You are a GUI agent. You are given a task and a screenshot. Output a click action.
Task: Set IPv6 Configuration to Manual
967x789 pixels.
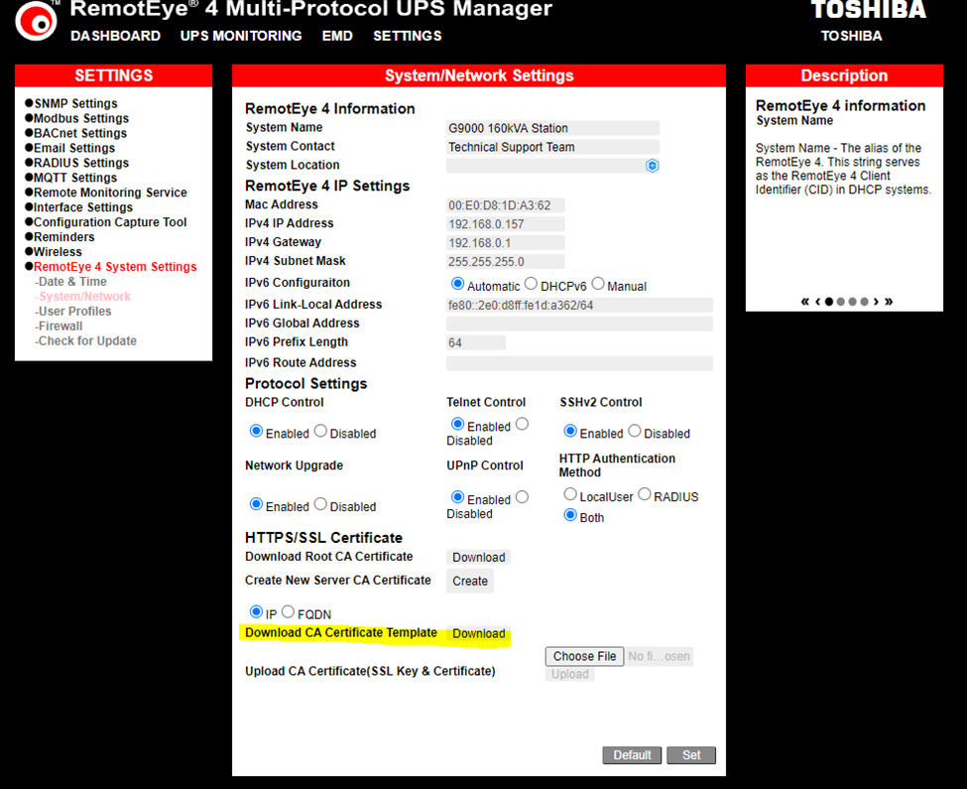[x=599, y=285]
